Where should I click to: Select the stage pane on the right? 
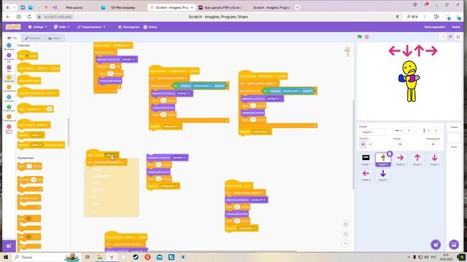(x=454, y=138)
